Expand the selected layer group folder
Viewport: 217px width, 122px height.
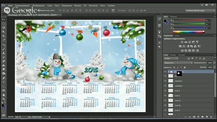pos(169,72)
